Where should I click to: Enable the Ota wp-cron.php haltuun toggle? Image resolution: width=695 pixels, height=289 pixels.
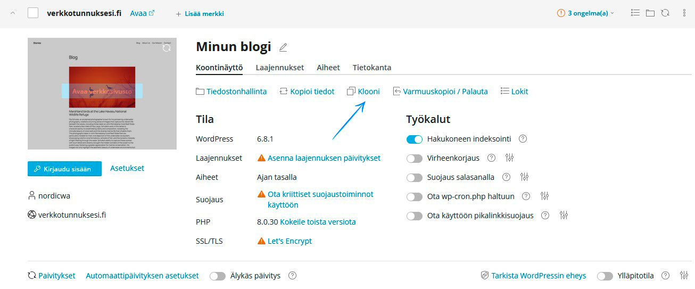414,196
